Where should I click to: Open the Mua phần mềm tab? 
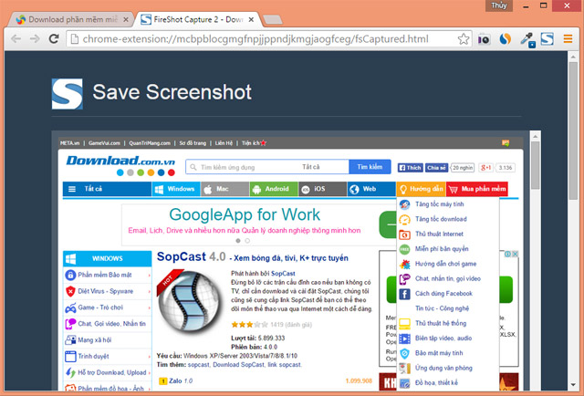click(x=477, y=189)
